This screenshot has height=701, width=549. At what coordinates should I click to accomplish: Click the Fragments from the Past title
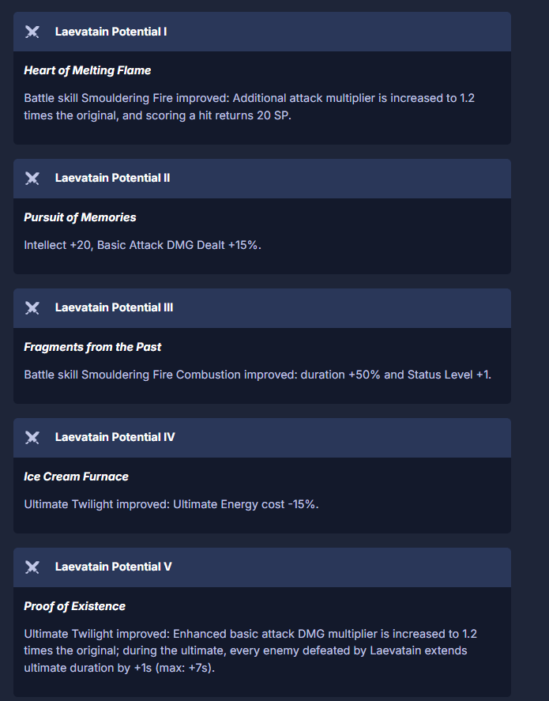point(92,347)
